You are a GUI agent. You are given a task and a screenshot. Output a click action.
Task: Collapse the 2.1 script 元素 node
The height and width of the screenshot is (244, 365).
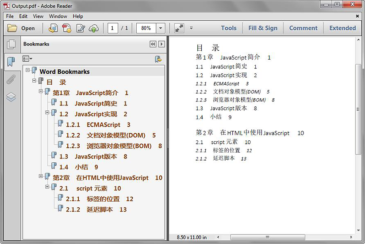tap(47, 187)
